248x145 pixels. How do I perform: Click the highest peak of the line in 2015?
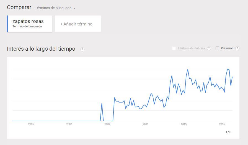tap(228, 69)
